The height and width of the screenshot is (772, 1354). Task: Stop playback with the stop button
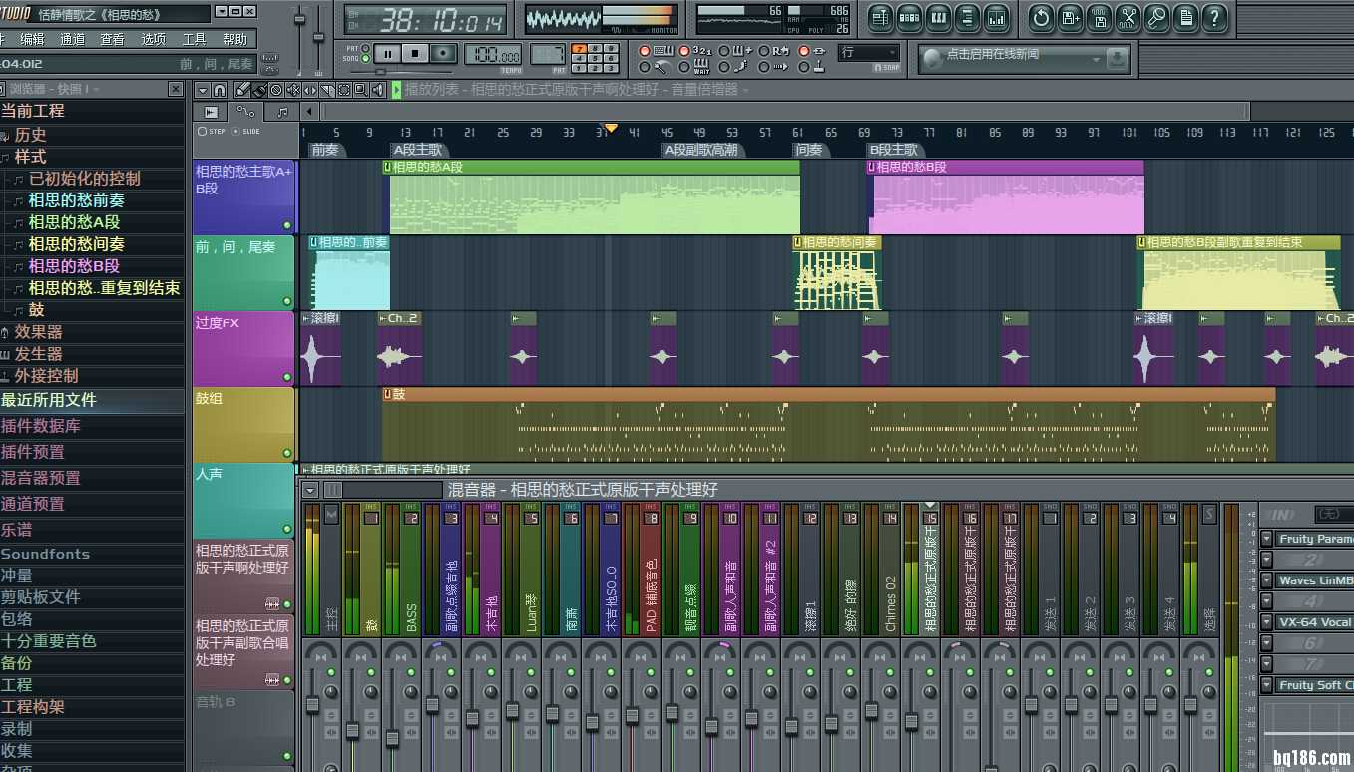(415, 54)
